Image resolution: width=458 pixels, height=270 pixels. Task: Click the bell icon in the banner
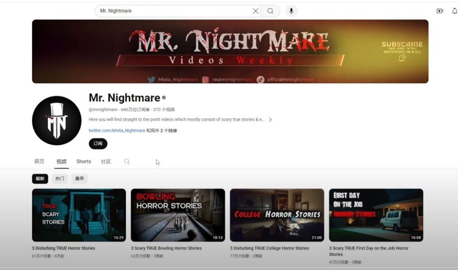click(x=402, y=58)
